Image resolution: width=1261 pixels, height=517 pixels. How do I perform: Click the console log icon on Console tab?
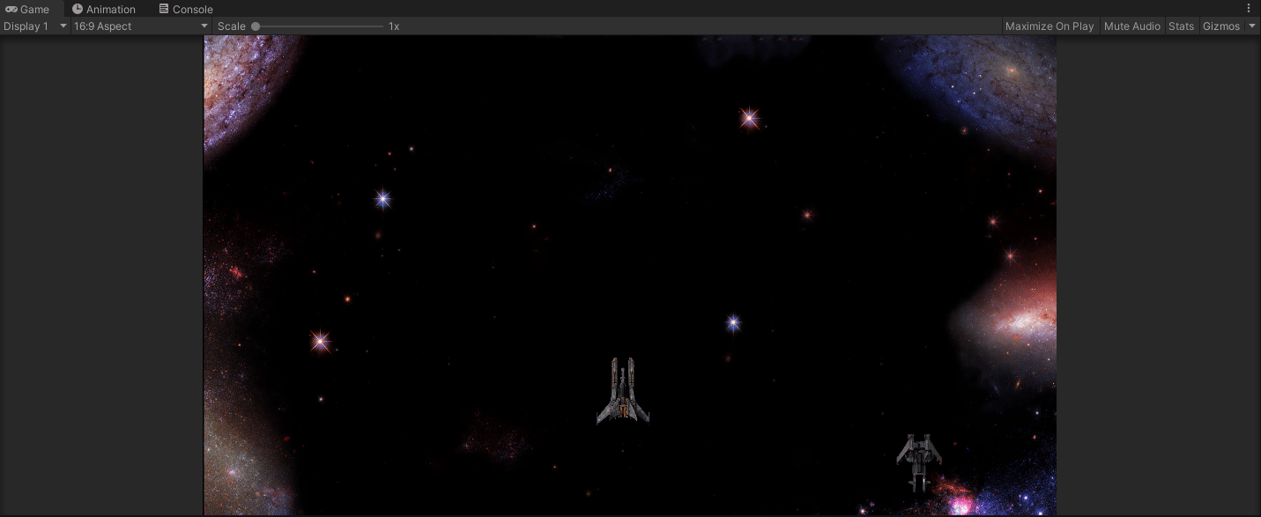tap(164, 9)
